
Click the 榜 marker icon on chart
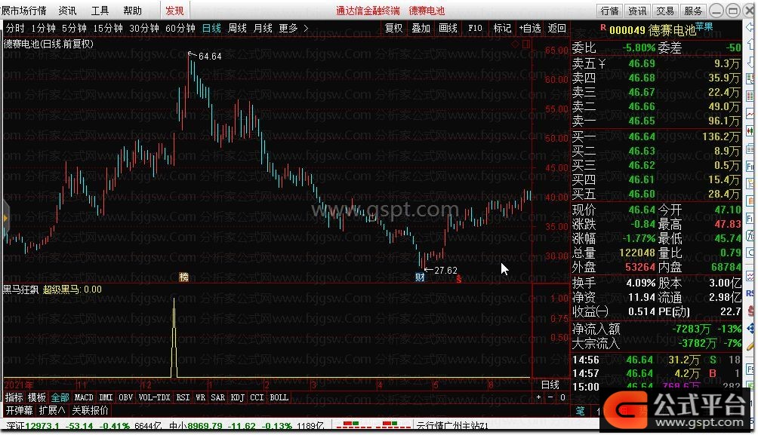point(183,277)
